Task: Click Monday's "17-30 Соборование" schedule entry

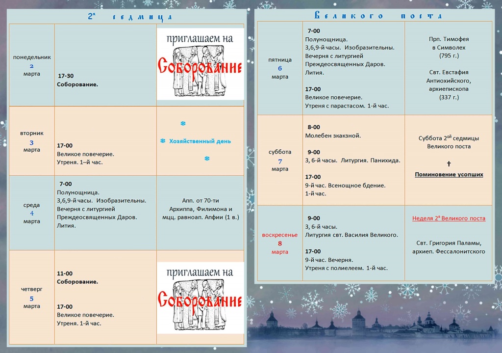Action: coord(77,80)
